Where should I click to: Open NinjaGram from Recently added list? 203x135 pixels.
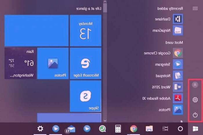(x=168, y=30)
